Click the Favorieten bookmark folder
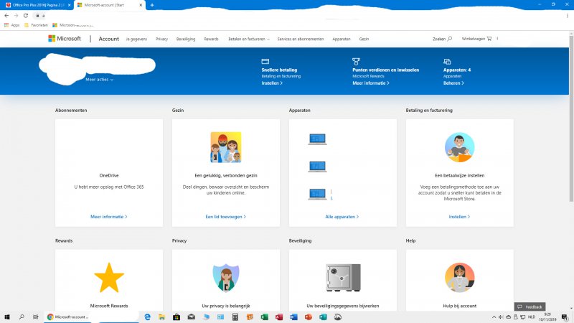The width and height of the screenshot is (574, 323). point(37,25)
